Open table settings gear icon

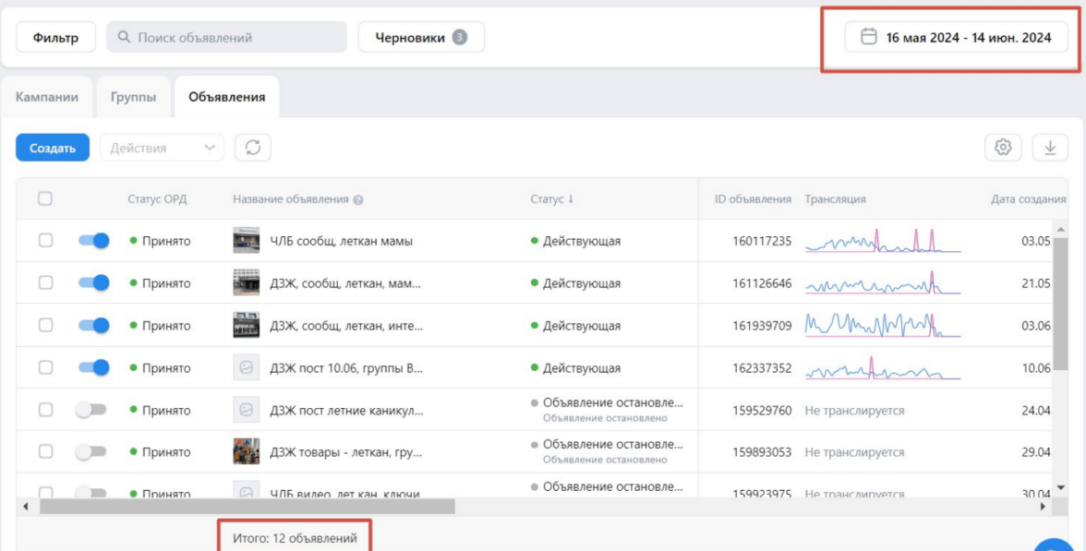tap(1004, 148)
